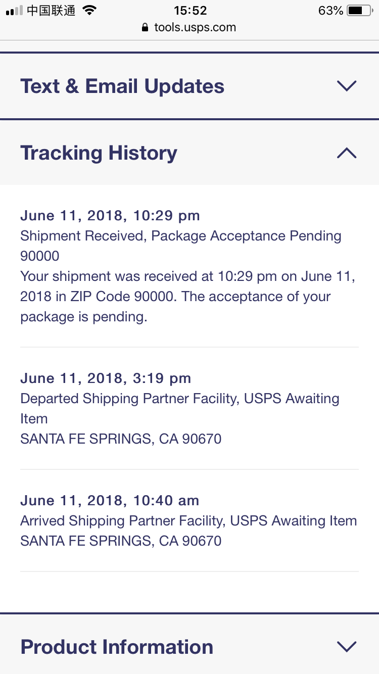Collapse Tracking History with the up chevron
This screenshot has height=674, width=379.
347,153
